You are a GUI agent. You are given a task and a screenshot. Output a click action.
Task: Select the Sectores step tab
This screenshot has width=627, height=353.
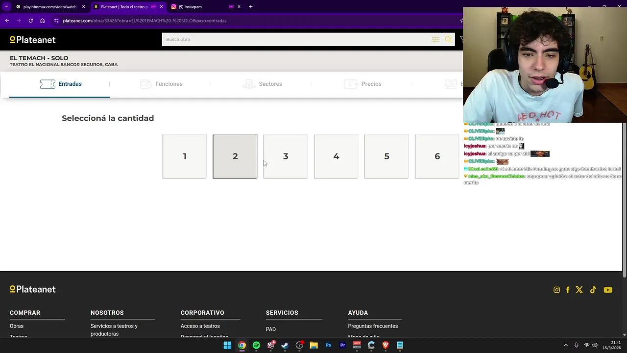point(262,84)
